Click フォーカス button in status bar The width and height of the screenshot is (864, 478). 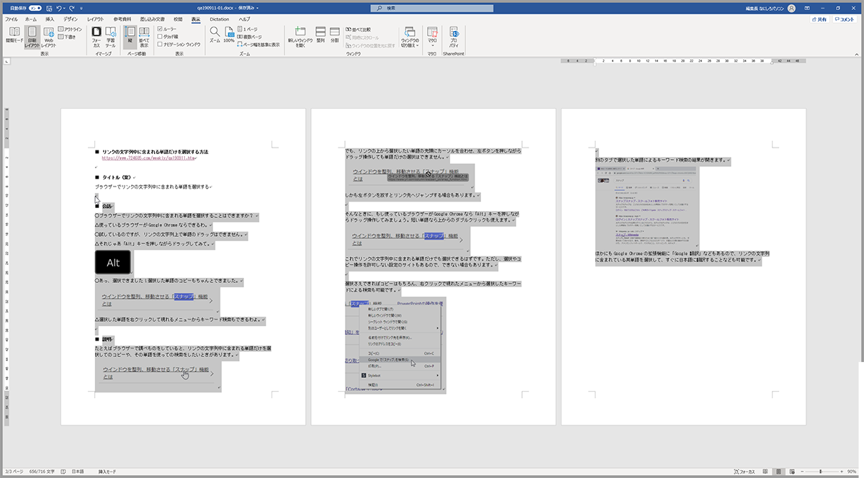click(745, 472)
